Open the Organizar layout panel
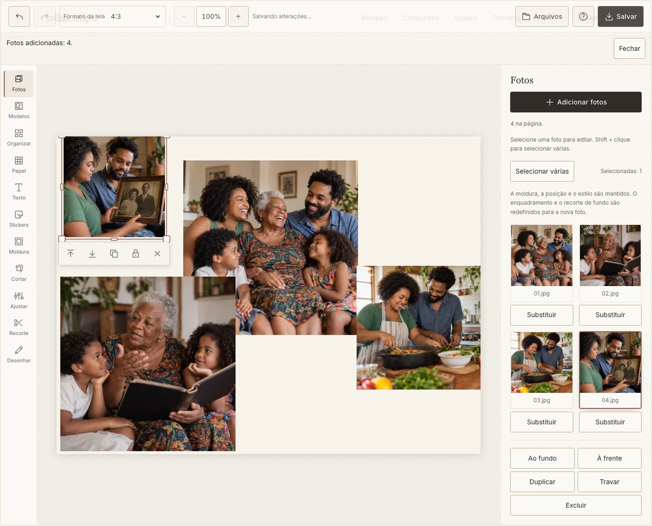 19,138
